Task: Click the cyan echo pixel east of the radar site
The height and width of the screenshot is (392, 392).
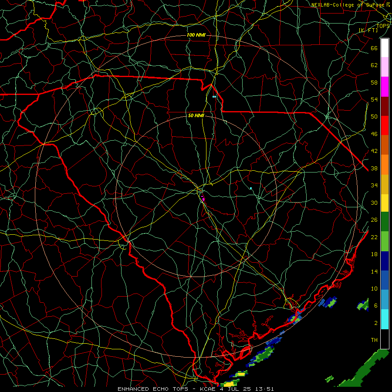Action: (251, 188)
